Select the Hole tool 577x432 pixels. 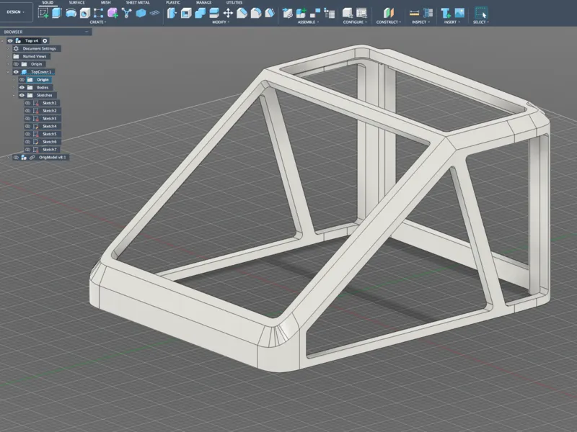84,13
